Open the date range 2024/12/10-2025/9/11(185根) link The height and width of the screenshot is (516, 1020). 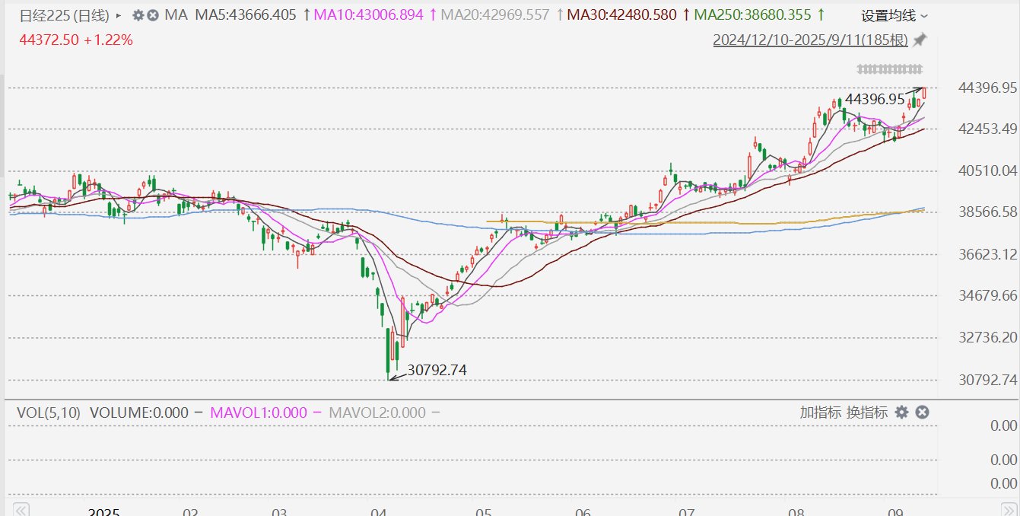point(811,40)
